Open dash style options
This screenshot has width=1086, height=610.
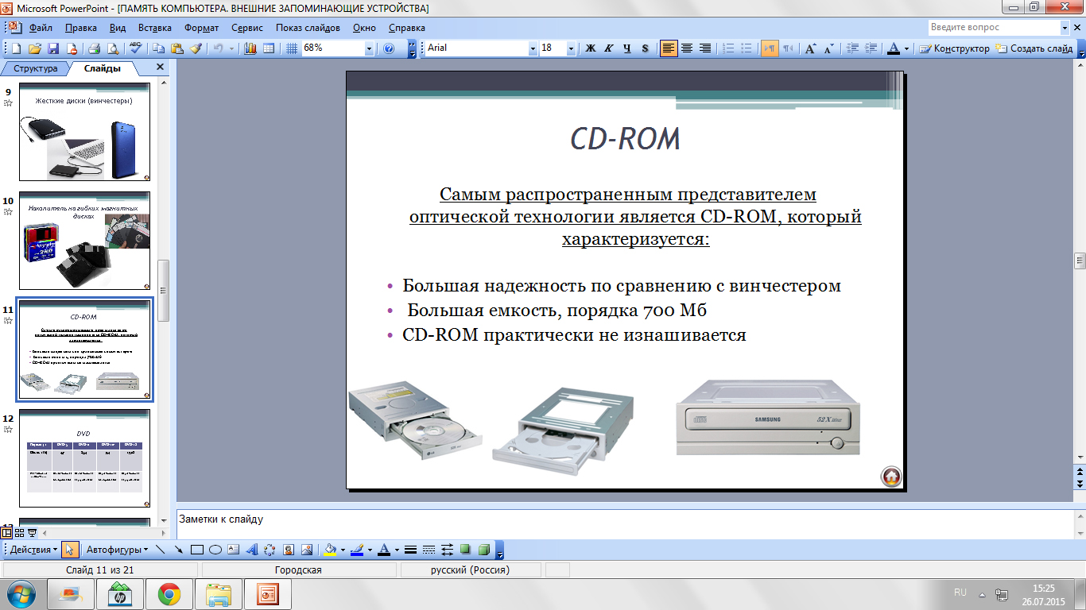[x=429, y=550]
